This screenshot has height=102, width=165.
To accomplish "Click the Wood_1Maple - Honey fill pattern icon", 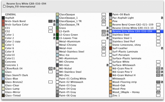I will pyautogui.click(x=158, y=92).
